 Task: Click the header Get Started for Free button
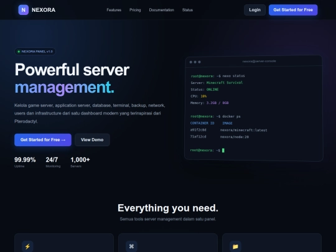[x=293, y=10]
